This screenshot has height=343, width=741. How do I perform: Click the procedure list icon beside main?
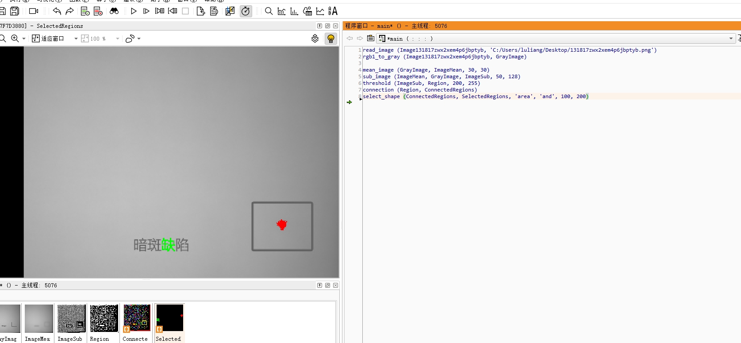point(371,38)
